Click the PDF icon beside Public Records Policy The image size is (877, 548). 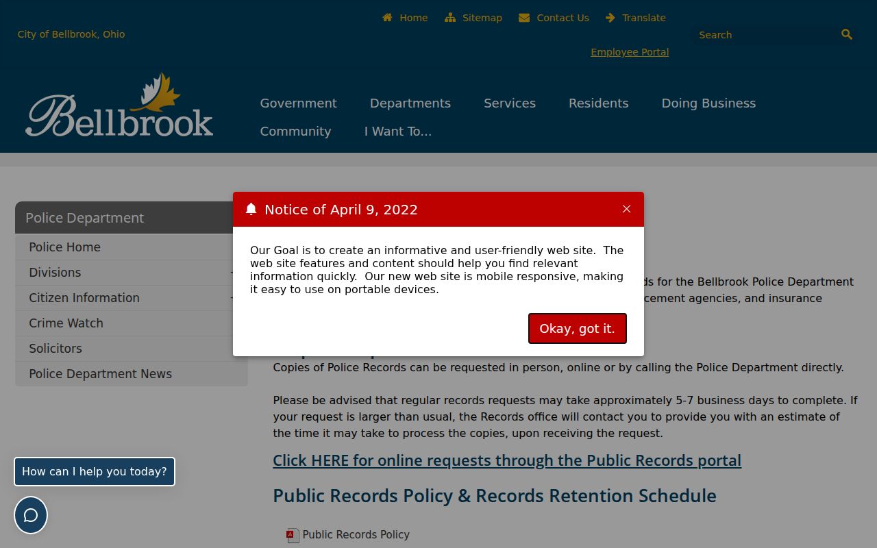[x=293, y=536]
